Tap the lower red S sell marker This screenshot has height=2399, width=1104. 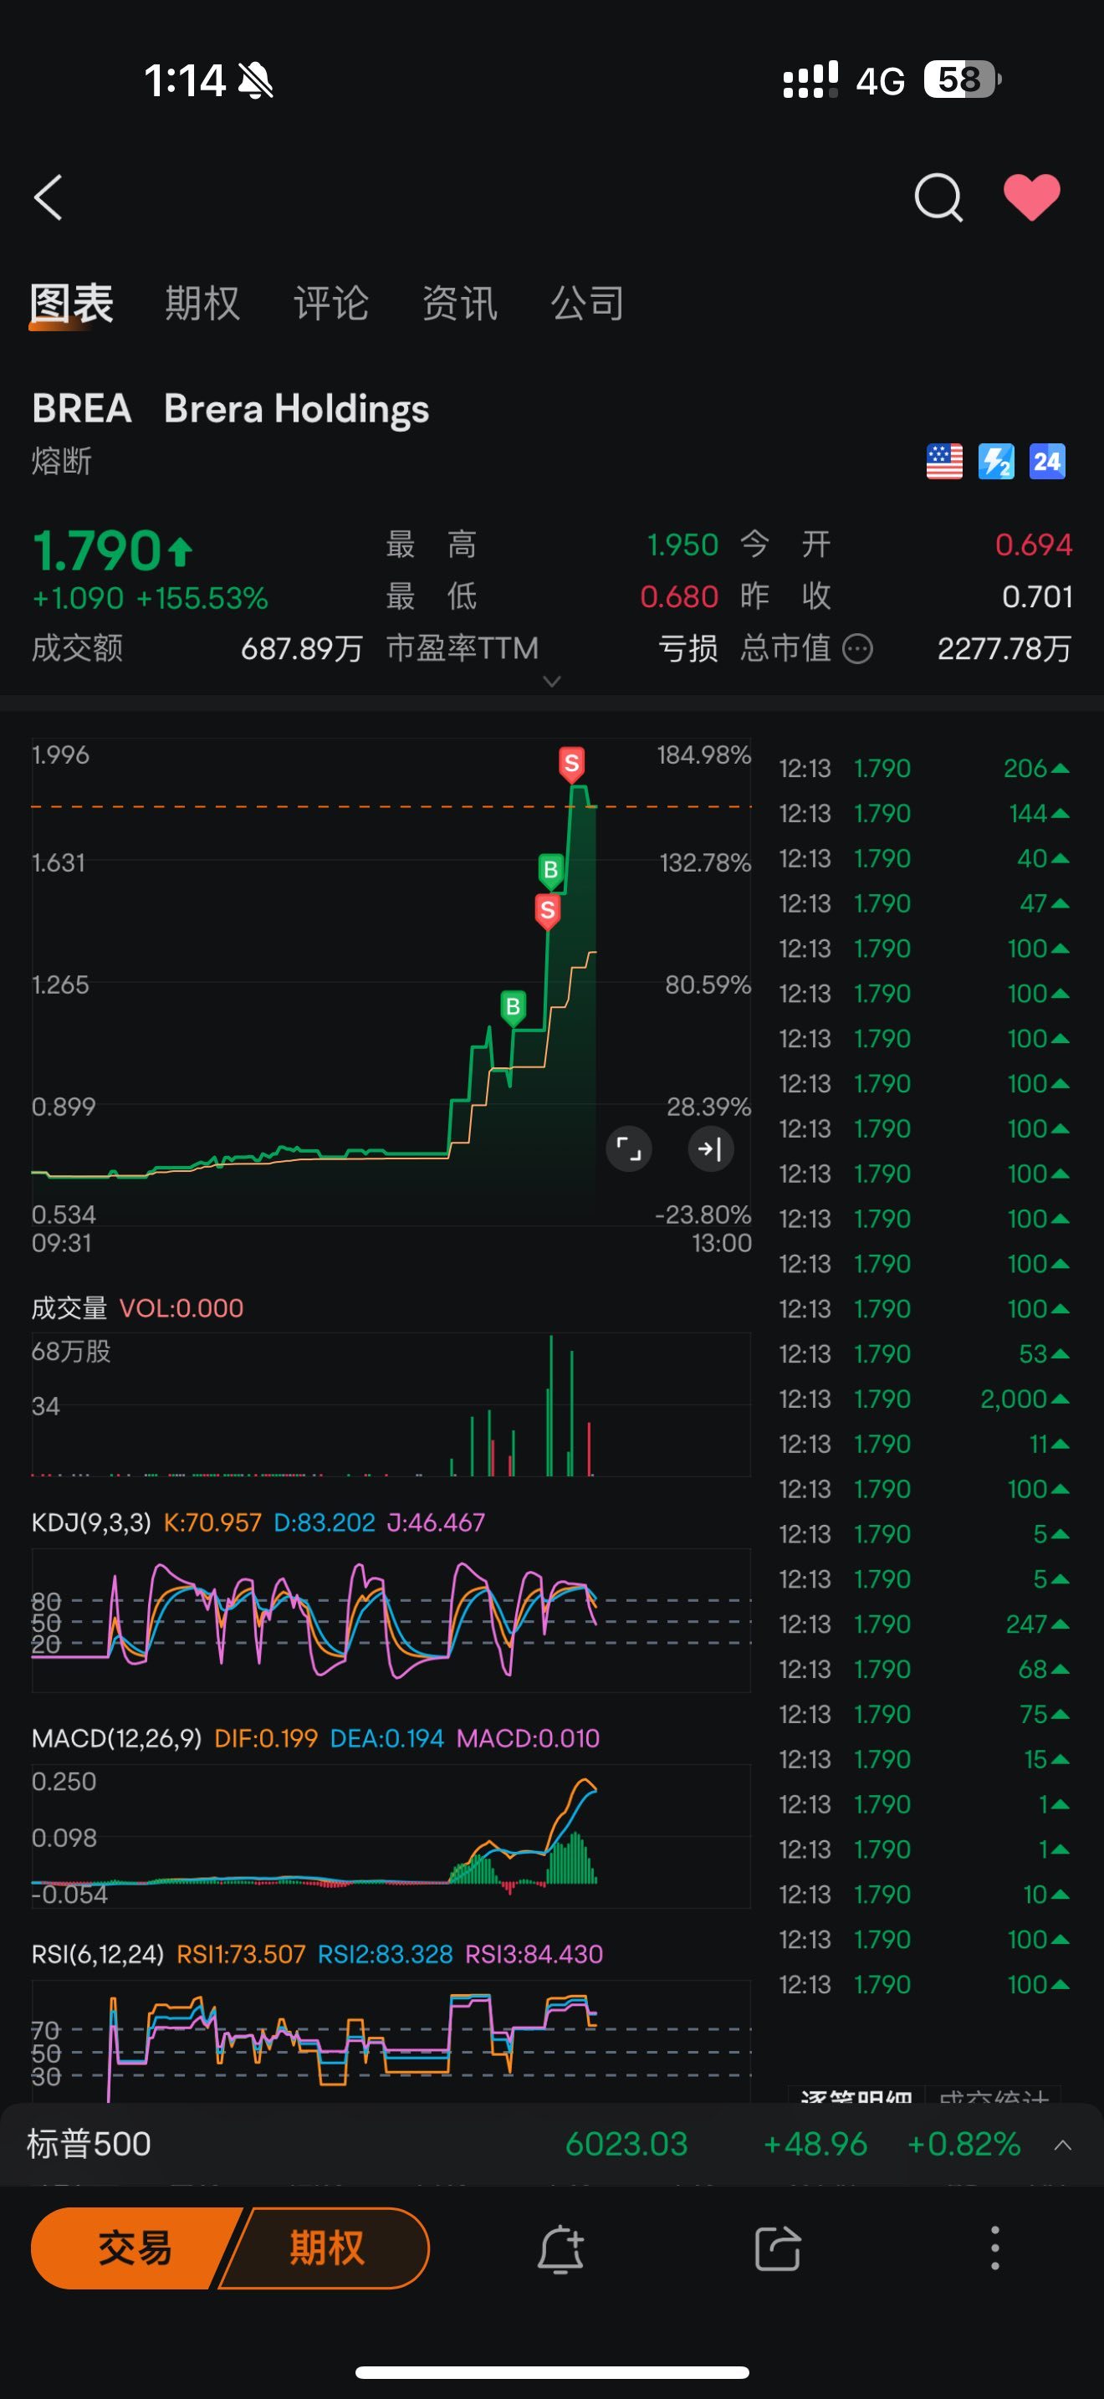(x=547, y=911)
